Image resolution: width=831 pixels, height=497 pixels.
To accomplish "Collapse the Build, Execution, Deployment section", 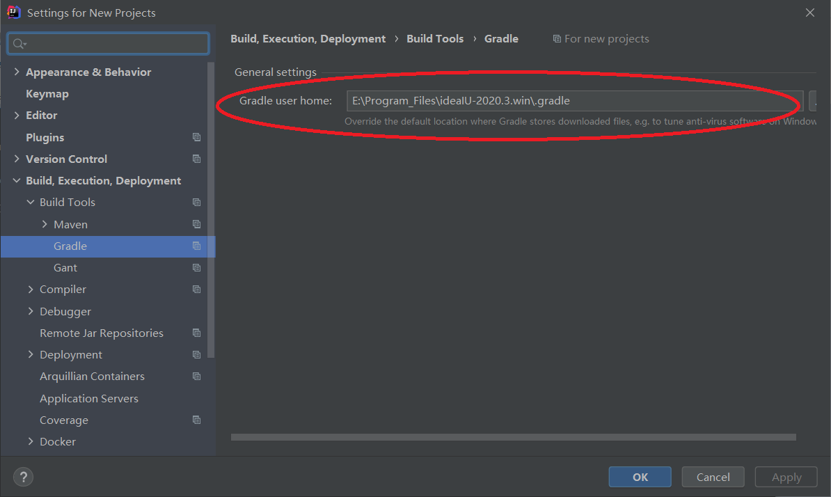I will click(16, 180).
